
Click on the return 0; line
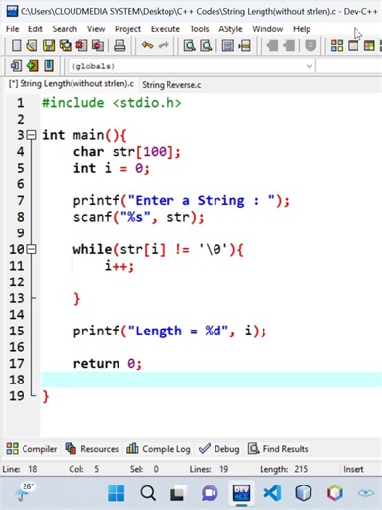click(x=108, y=363)
